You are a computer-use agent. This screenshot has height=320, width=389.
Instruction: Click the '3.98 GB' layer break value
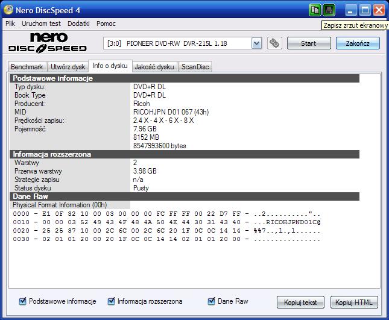click(x=145, y=171)
